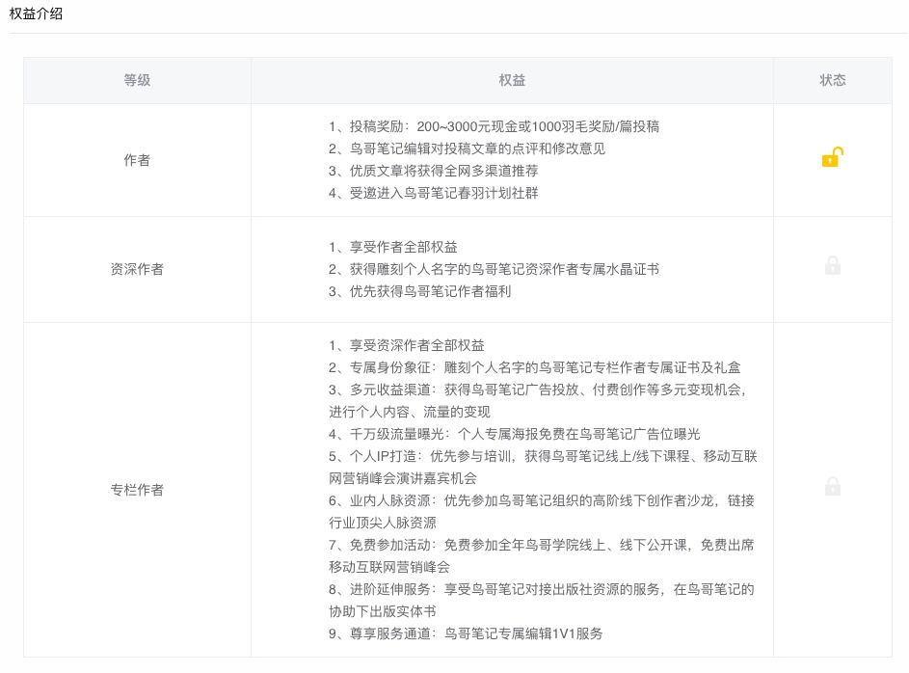Click the 作者 level cell

point(137,160)
